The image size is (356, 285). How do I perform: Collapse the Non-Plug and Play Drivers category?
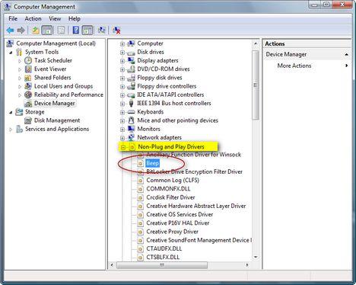[x=123, y=147]
